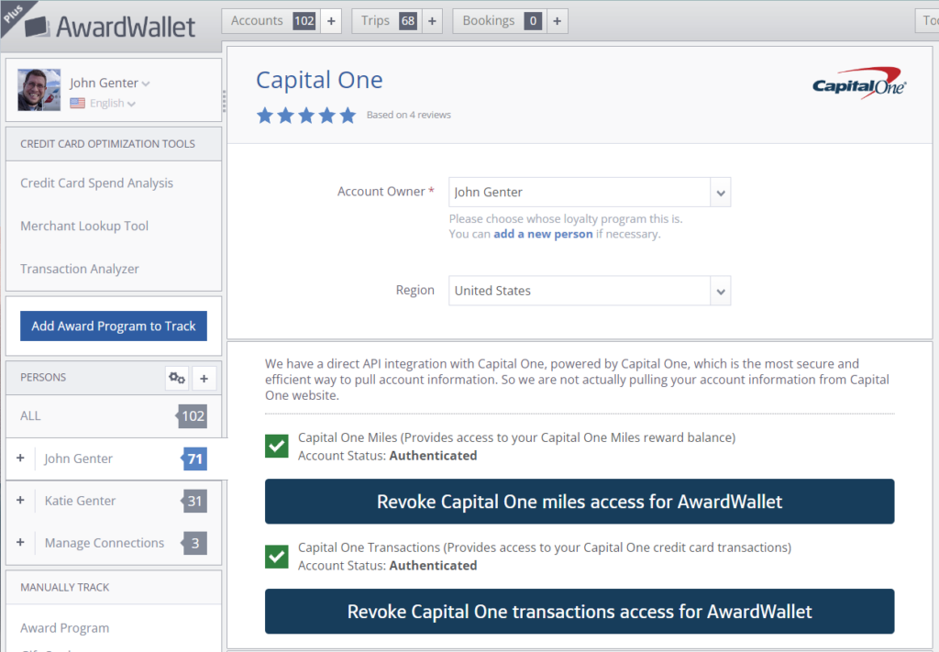This screenshot has height=652, width=939.
Task: Rate Capital One with the fifth star
Action: 346,116
